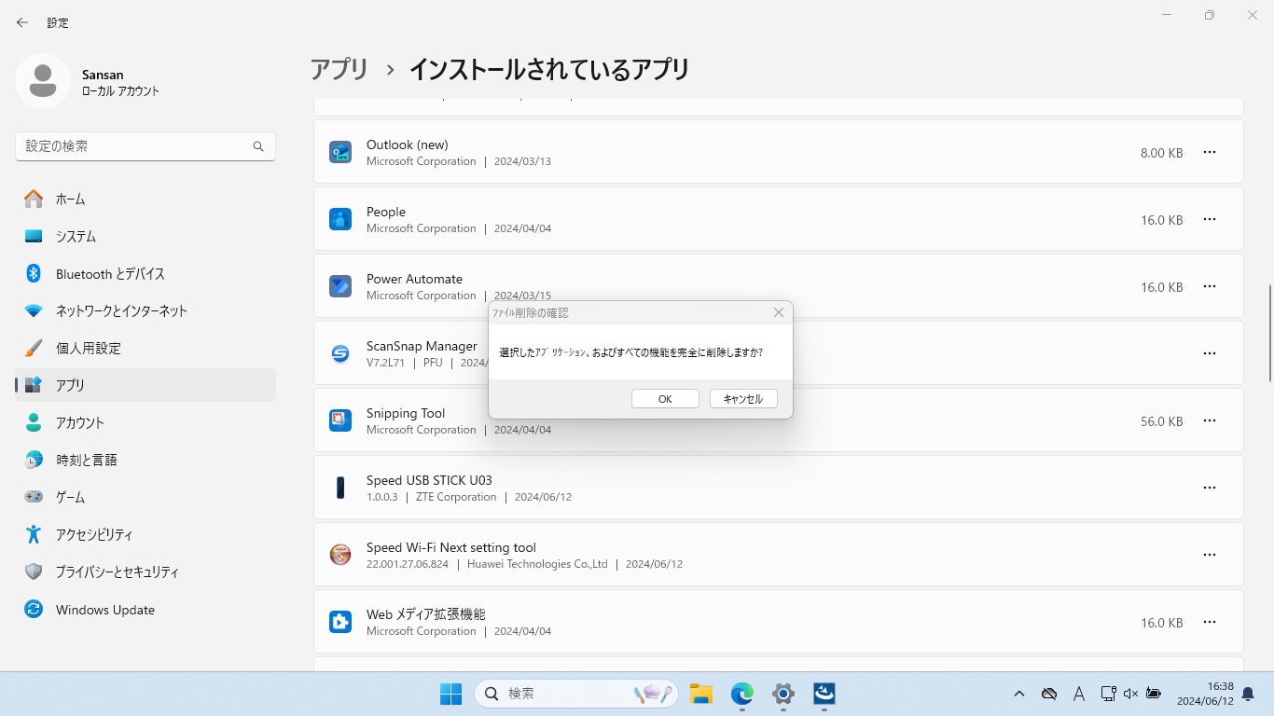1274x716 pixels.
Task: Click the Bluetooth icon in sidebar
Action: (x=34, y=273)
